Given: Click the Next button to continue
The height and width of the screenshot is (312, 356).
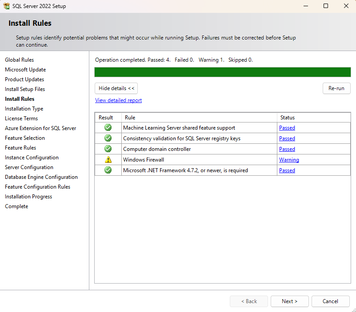Looking at the screenshot, I should point(289,301).
